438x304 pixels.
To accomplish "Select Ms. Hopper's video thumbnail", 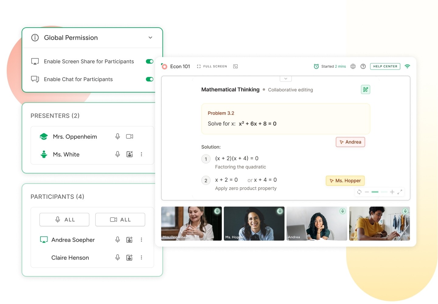I will click(x=254, y=224).
